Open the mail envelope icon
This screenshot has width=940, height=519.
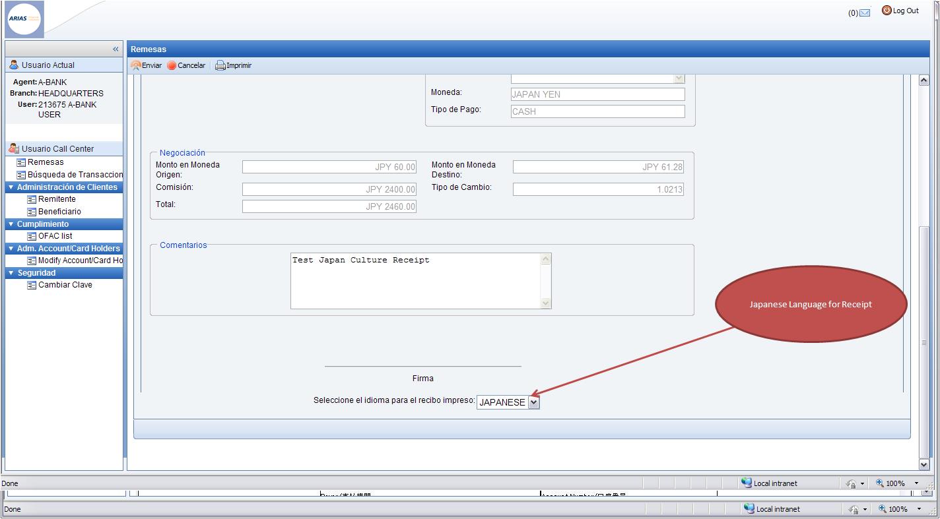pos(865,13)
